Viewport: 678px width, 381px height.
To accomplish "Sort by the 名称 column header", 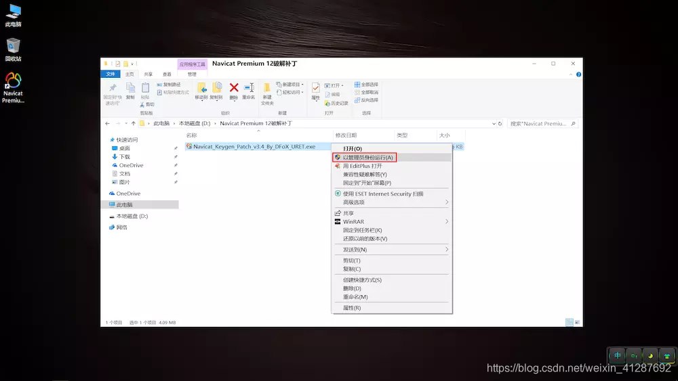I will pyautogui.click(x=192, y=135).
